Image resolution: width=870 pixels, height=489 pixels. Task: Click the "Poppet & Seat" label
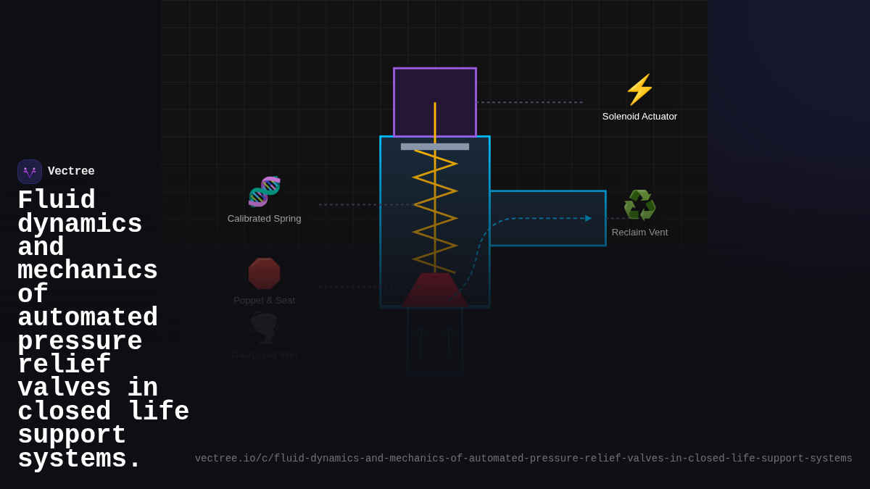coord(264,301)
